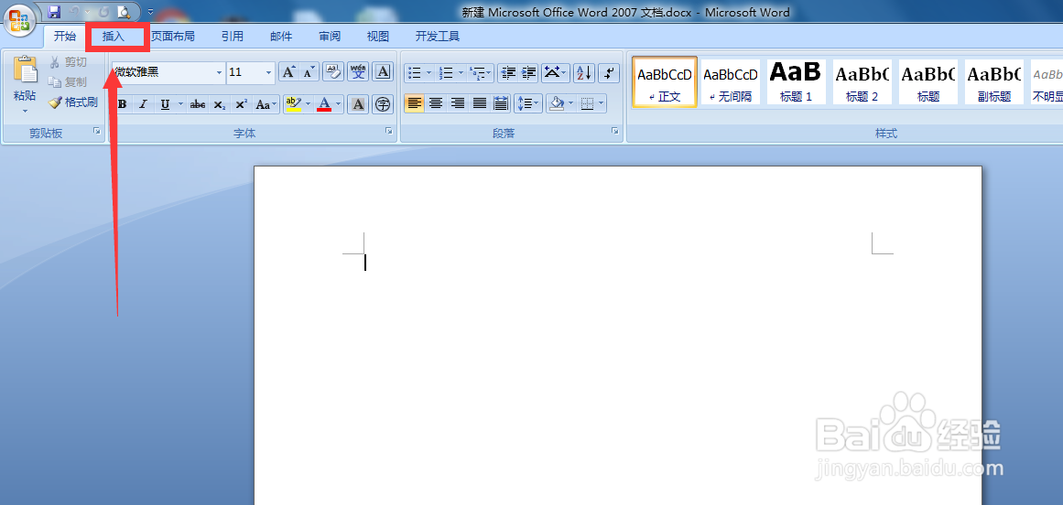Sort text with the A-Z icon
Viewport: 1063px width, 505px height.
[584, 71]
